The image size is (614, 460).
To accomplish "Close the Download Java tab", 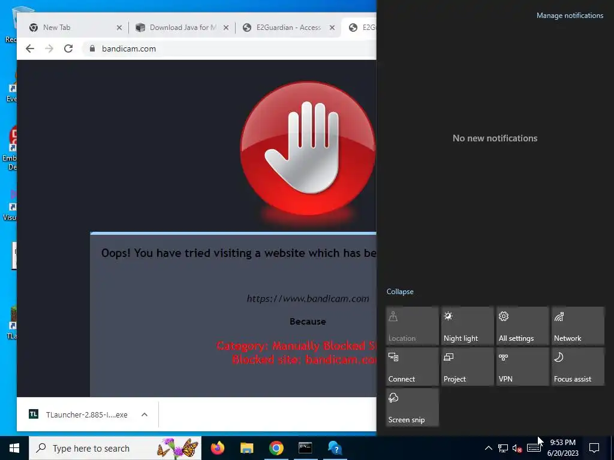I will [x=226, y=28].
